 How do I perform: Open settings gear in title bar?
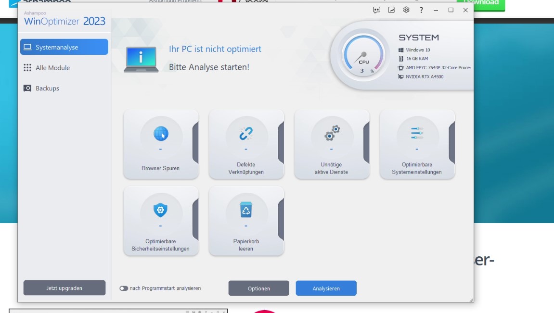406,10
